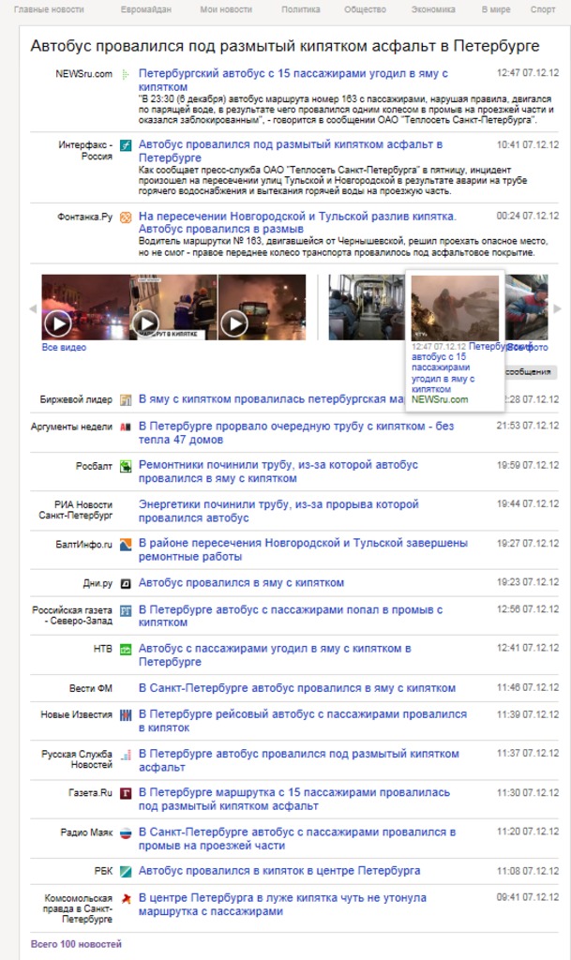
Task: Open the Общество section
Action: (365, 9)
